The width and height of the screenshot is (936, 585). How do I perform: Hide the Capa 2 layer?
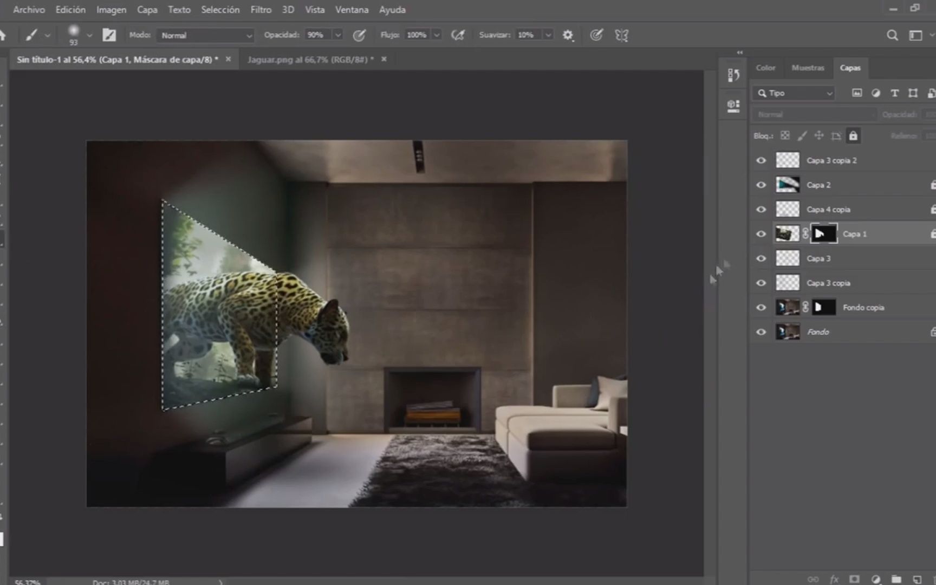coord(761,185)
